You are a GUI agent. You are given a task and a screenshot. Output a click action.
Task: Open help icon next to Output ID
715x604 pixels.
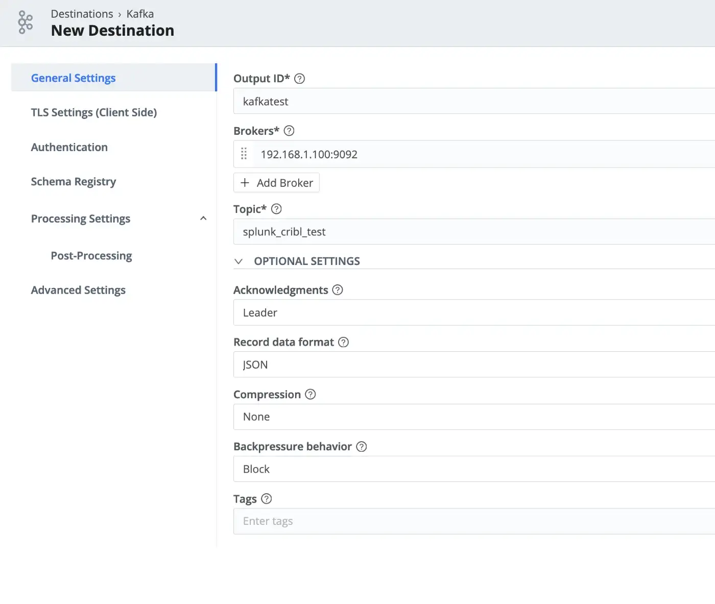coord(300,79)
